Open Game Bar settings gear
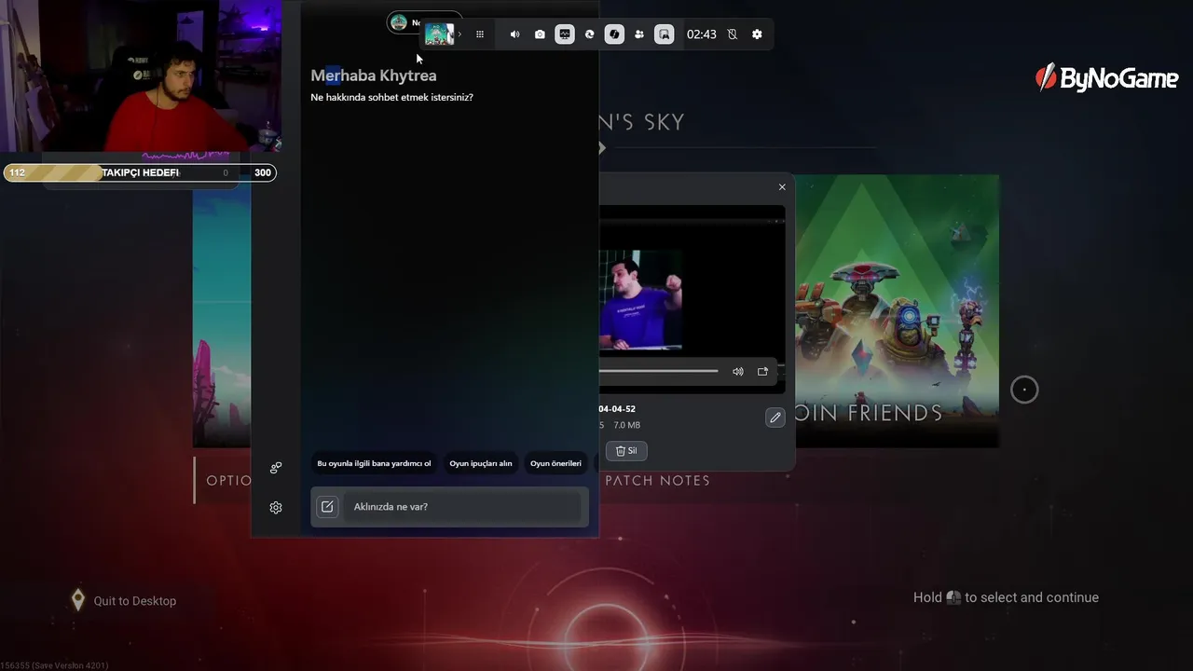The width and height of the screenshot is (1193, 671). tap(757, 34)
